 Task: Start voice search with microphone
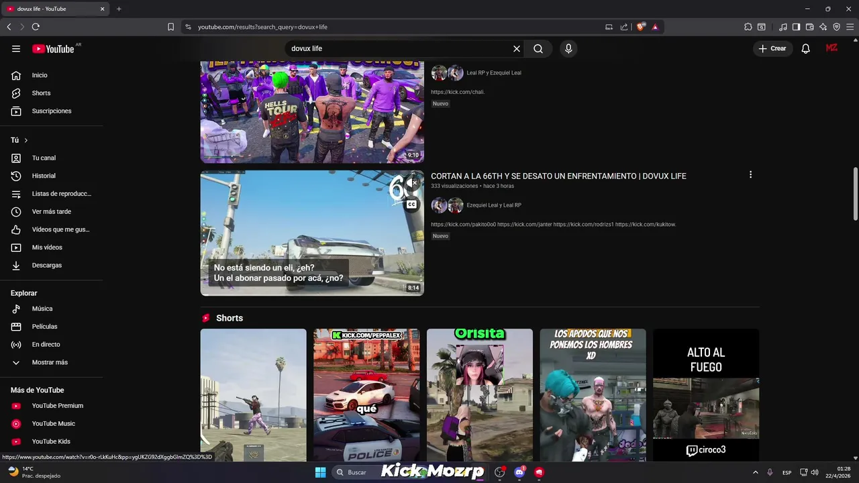pyautogui.click(x=568, y=48)
